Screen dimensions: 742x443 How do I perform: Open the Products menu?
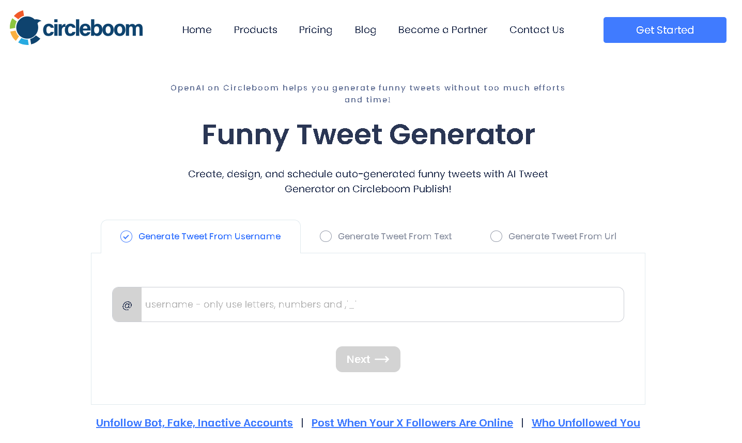(255, 30)
